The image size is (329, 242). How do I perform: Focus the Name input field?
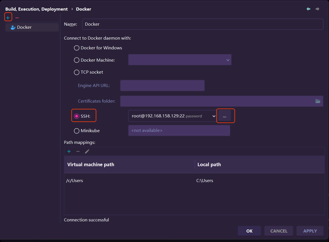pyautogui.click(x=203, y=24)
